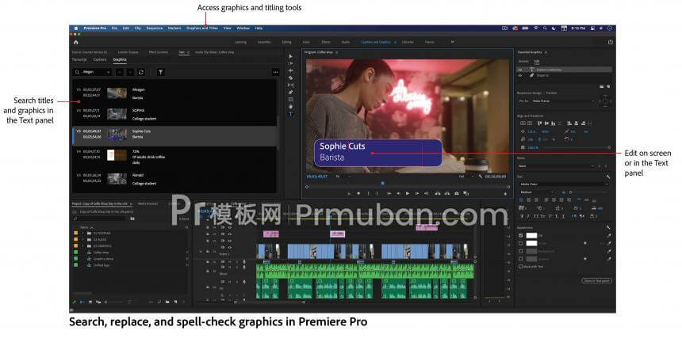Click the filter funnel icon in Text panel
Image resolution: width=682 pixels, height=342 pixels.
[160, 72]
